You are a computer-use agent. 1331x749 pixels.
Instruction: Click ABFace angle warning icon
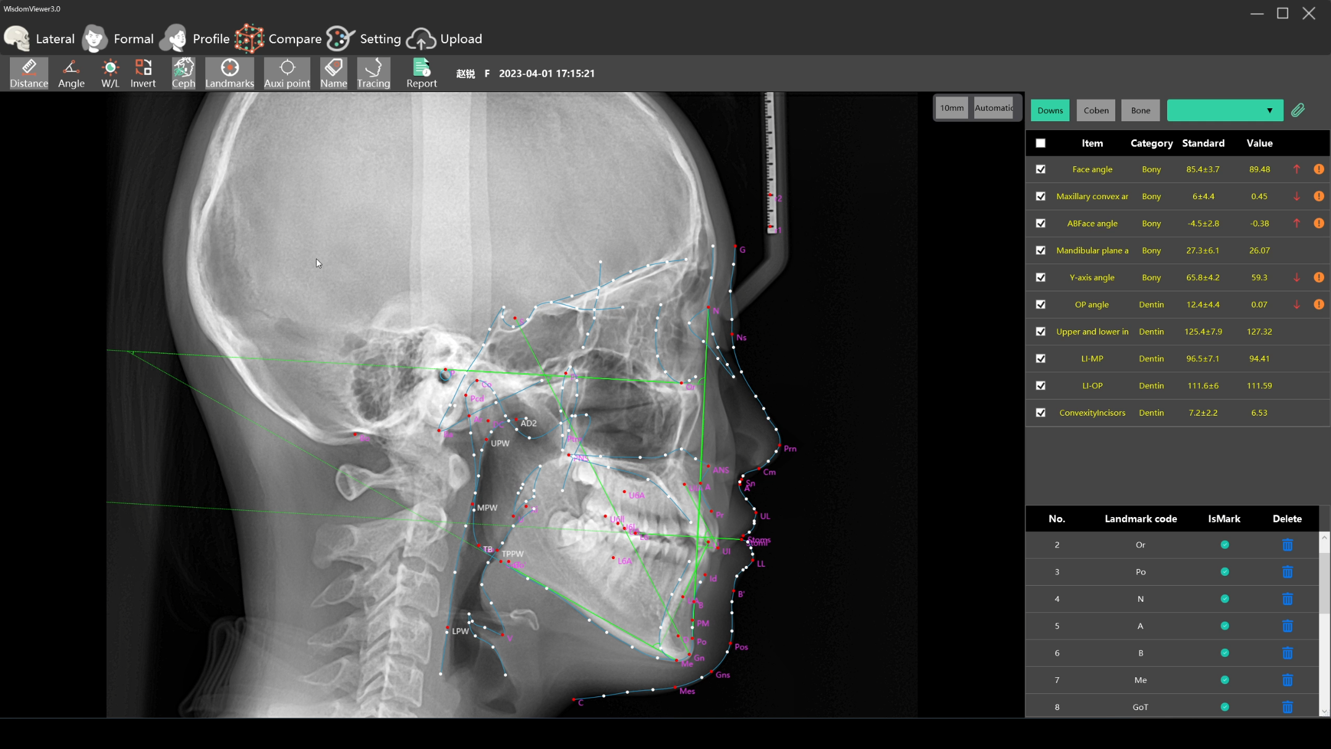pyautogui.click(x=1319, y=223)
